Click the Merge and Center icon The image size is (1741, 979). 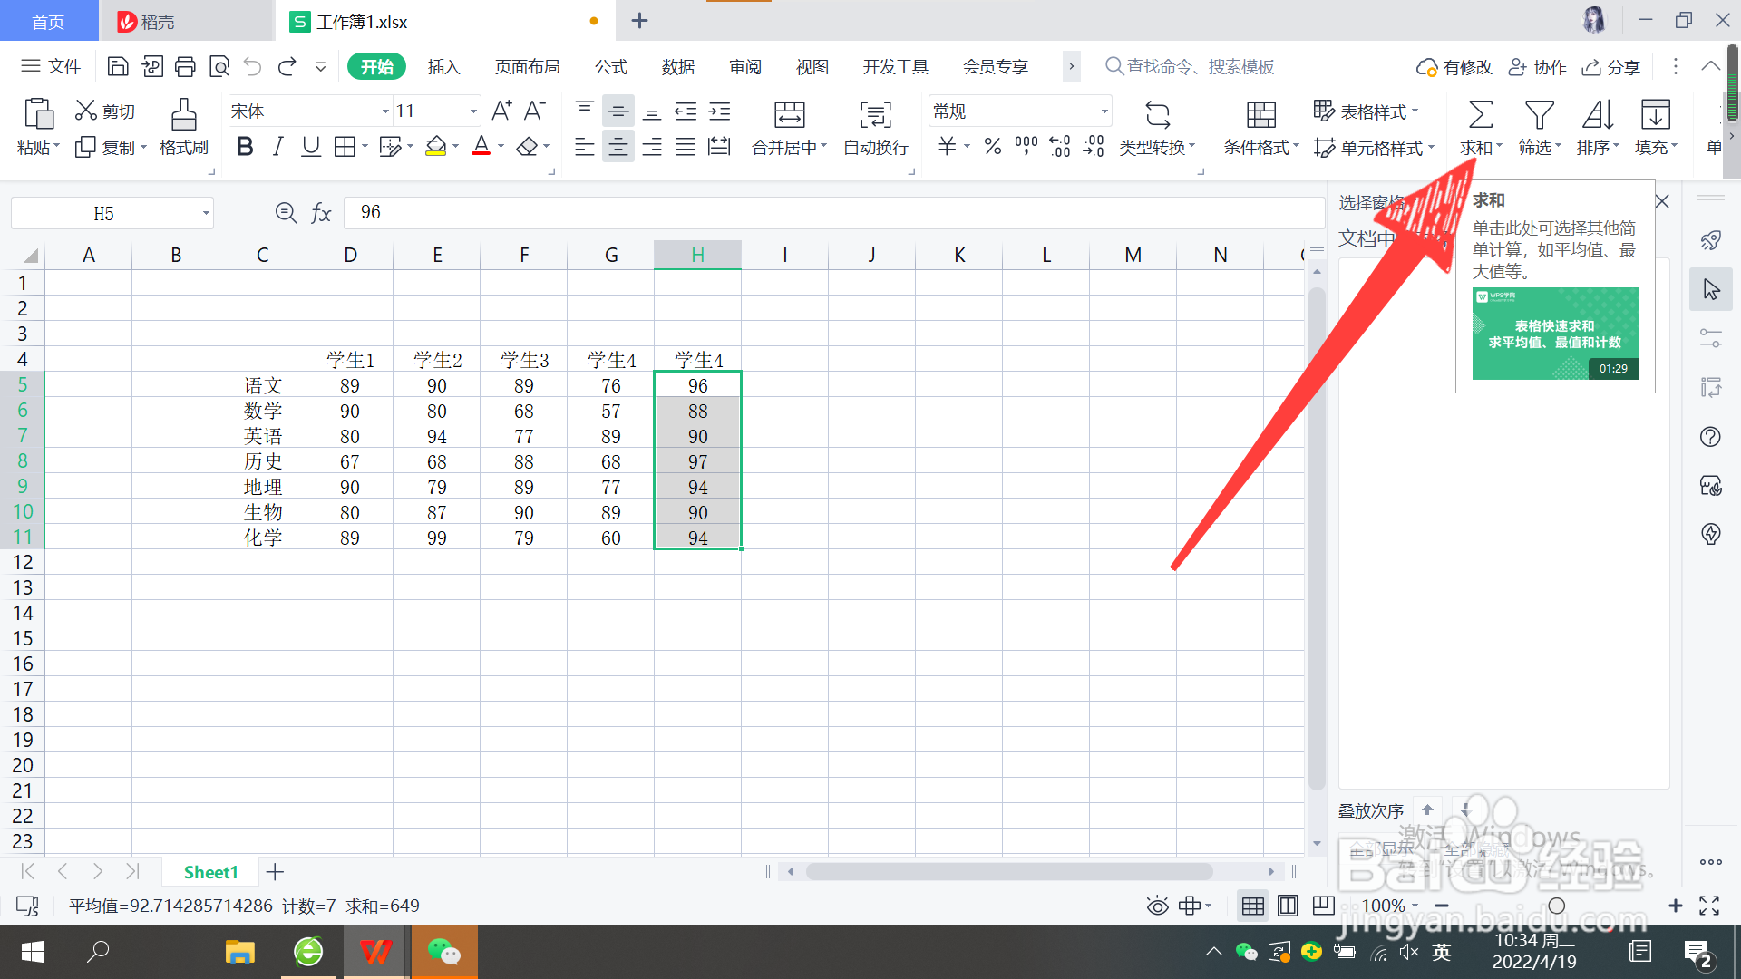pos(789,115)
